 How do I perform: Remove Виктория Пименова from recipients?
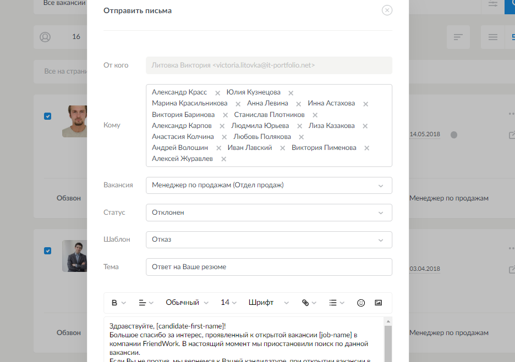[x=367, y=148]
